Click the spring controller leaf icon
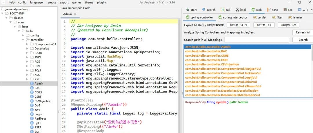Image resolution: width=313 pixels, height=133 pixels. point(188,17)
